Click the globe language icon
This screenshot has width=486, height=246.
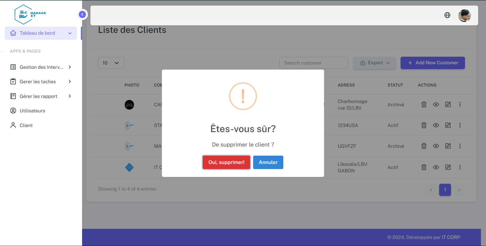(x=447, y=15)
